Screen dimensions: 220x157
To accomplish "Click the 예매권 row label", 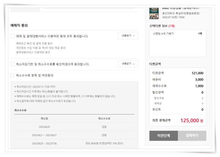I will 158,104.
